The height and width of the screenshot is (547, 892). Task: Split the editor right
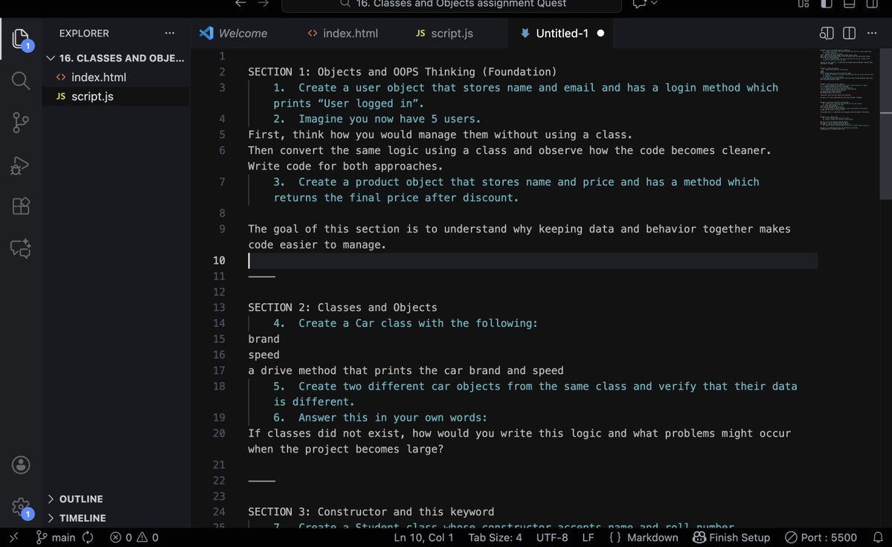pos(850,33)
